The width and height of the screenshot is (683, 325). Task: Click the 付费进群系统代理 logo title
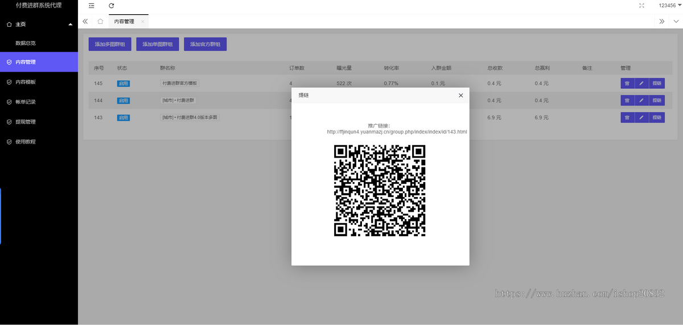pyautogui.click(x=39, y=5)
